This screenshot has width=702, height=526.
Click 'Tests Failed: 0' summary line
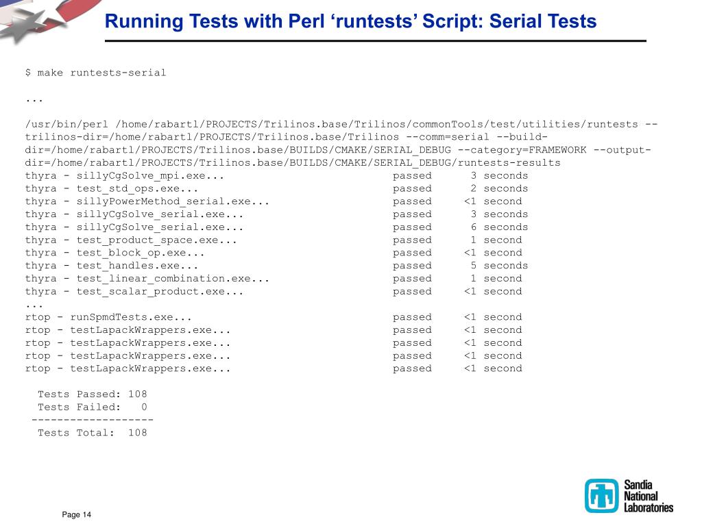click(93, 407)
